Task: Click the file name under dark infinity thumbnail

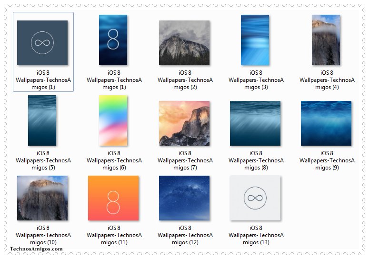Action: [x=43, y=80]
